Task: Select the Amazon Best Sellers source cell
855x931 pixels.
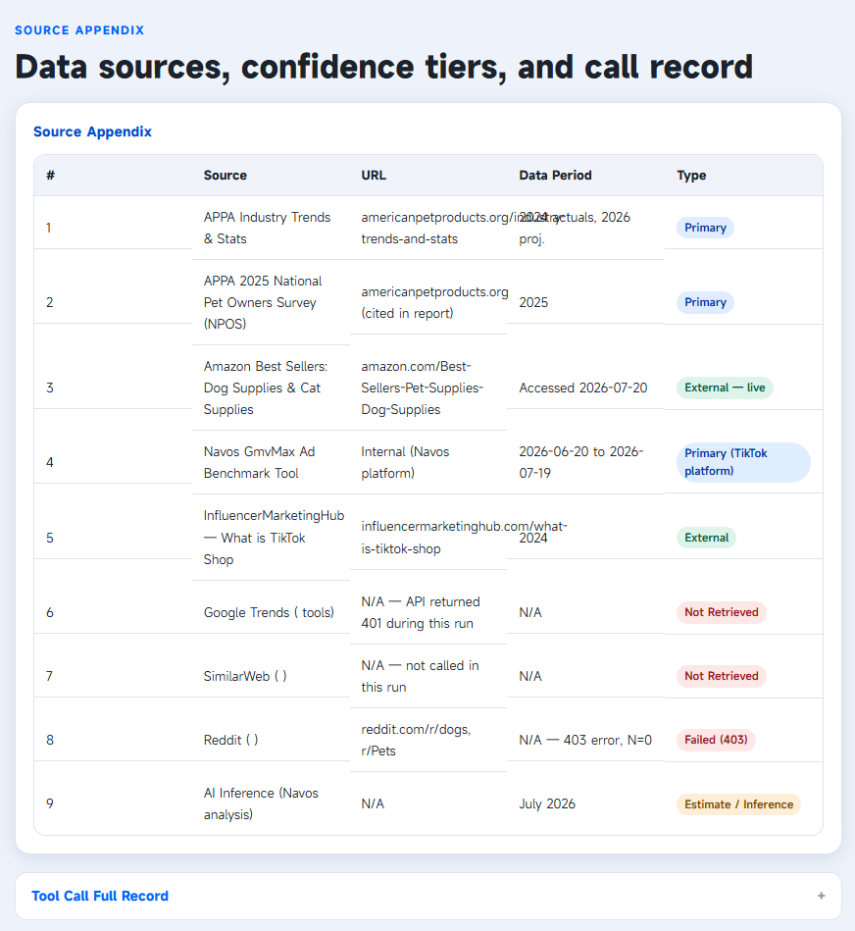Action: pyautogui.click(x=266, y=388)
